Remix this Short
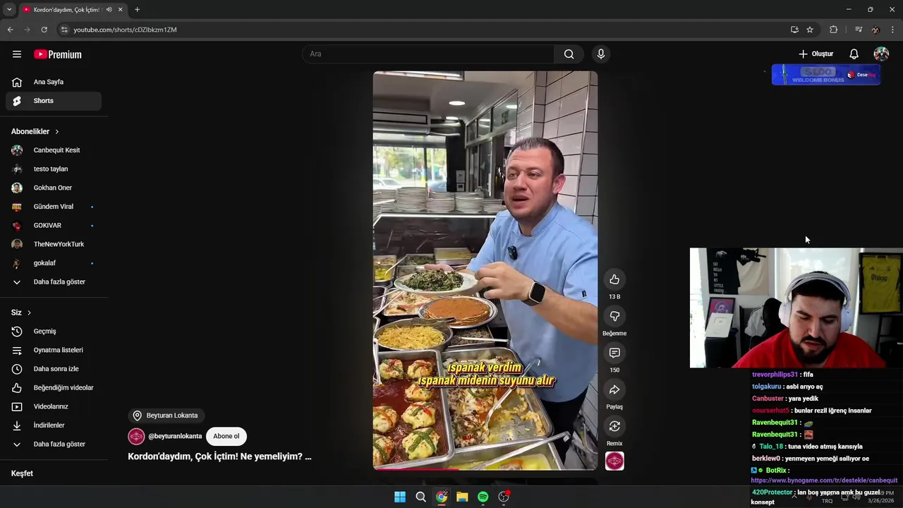The image size is (903, 508). 614,426
